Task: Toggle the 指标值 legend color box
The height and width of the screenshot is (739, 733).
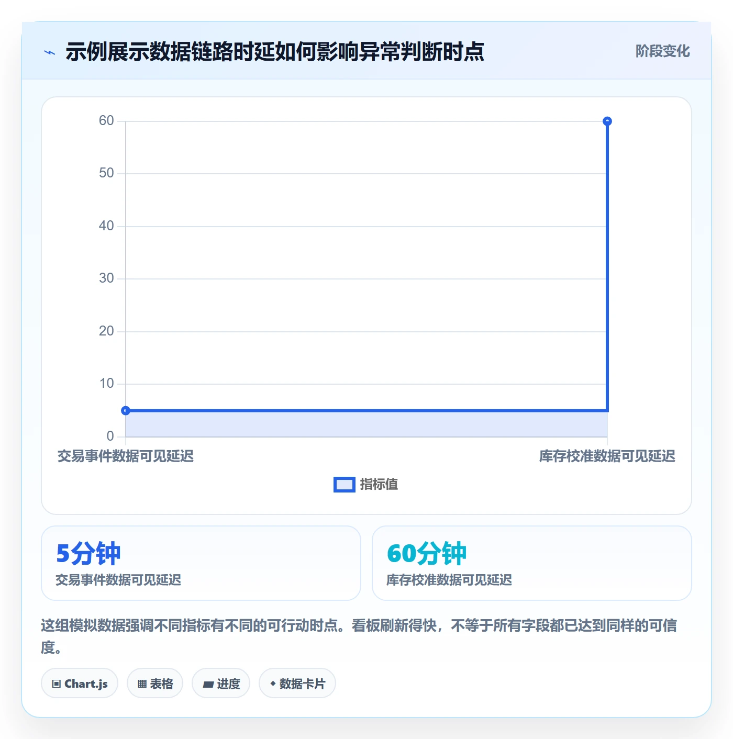Action: 344,485
